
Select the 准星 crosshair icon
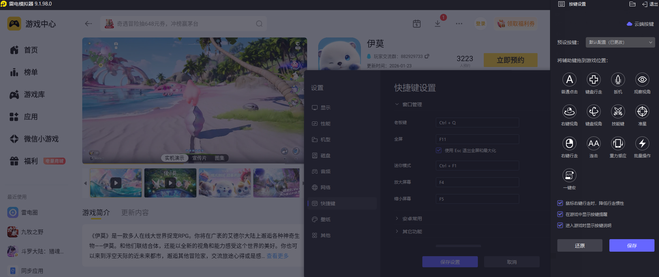coord(642,112)
